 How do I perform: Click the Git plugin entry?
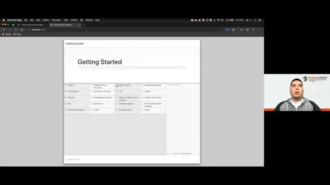77,105
